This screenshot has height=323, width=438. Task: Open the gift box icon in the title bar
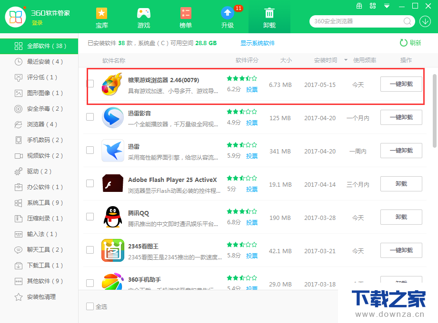359,6
